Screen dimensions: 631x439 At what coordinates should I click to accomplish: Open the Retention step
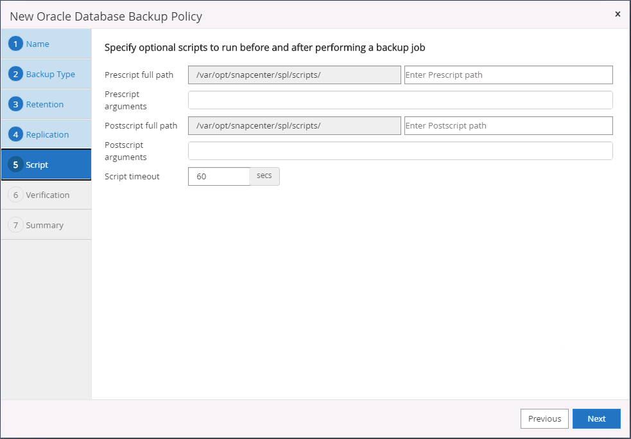click(45, 105)
